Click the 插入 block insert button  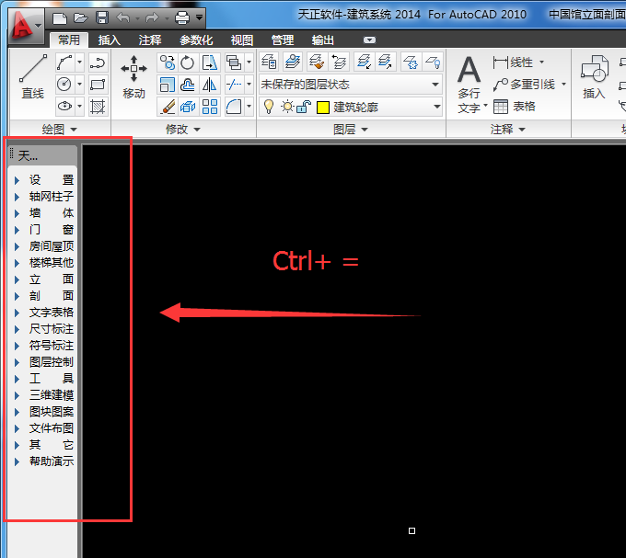594,77
